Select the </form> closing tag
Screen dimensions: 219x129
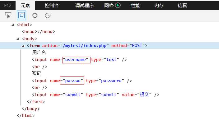(x=36, y=102)
